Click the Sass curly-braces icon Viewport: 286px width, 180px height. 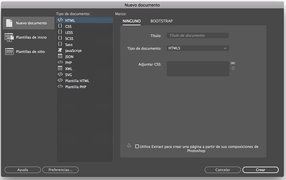pos(60,44)
